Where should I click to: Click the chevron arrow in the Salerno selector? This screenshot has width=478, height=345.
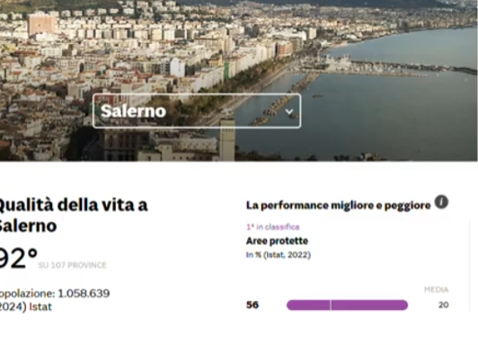point(289,111)
